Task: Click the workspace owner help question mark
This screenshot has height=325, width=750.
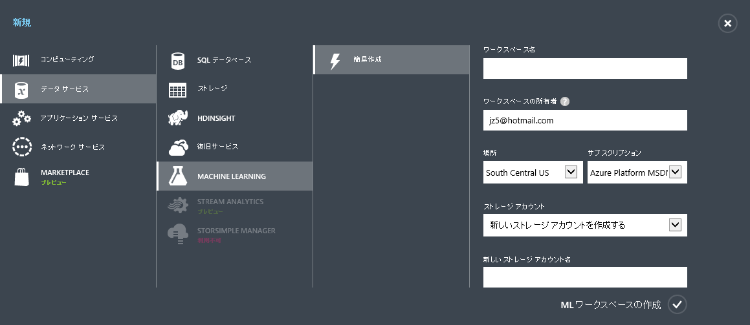Action: tap(565, 101)
